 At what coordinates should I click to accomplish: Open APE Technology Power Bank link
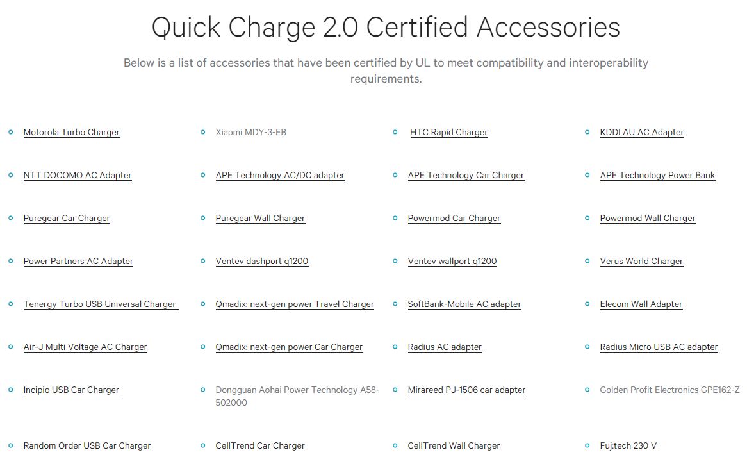coord(657,176)
